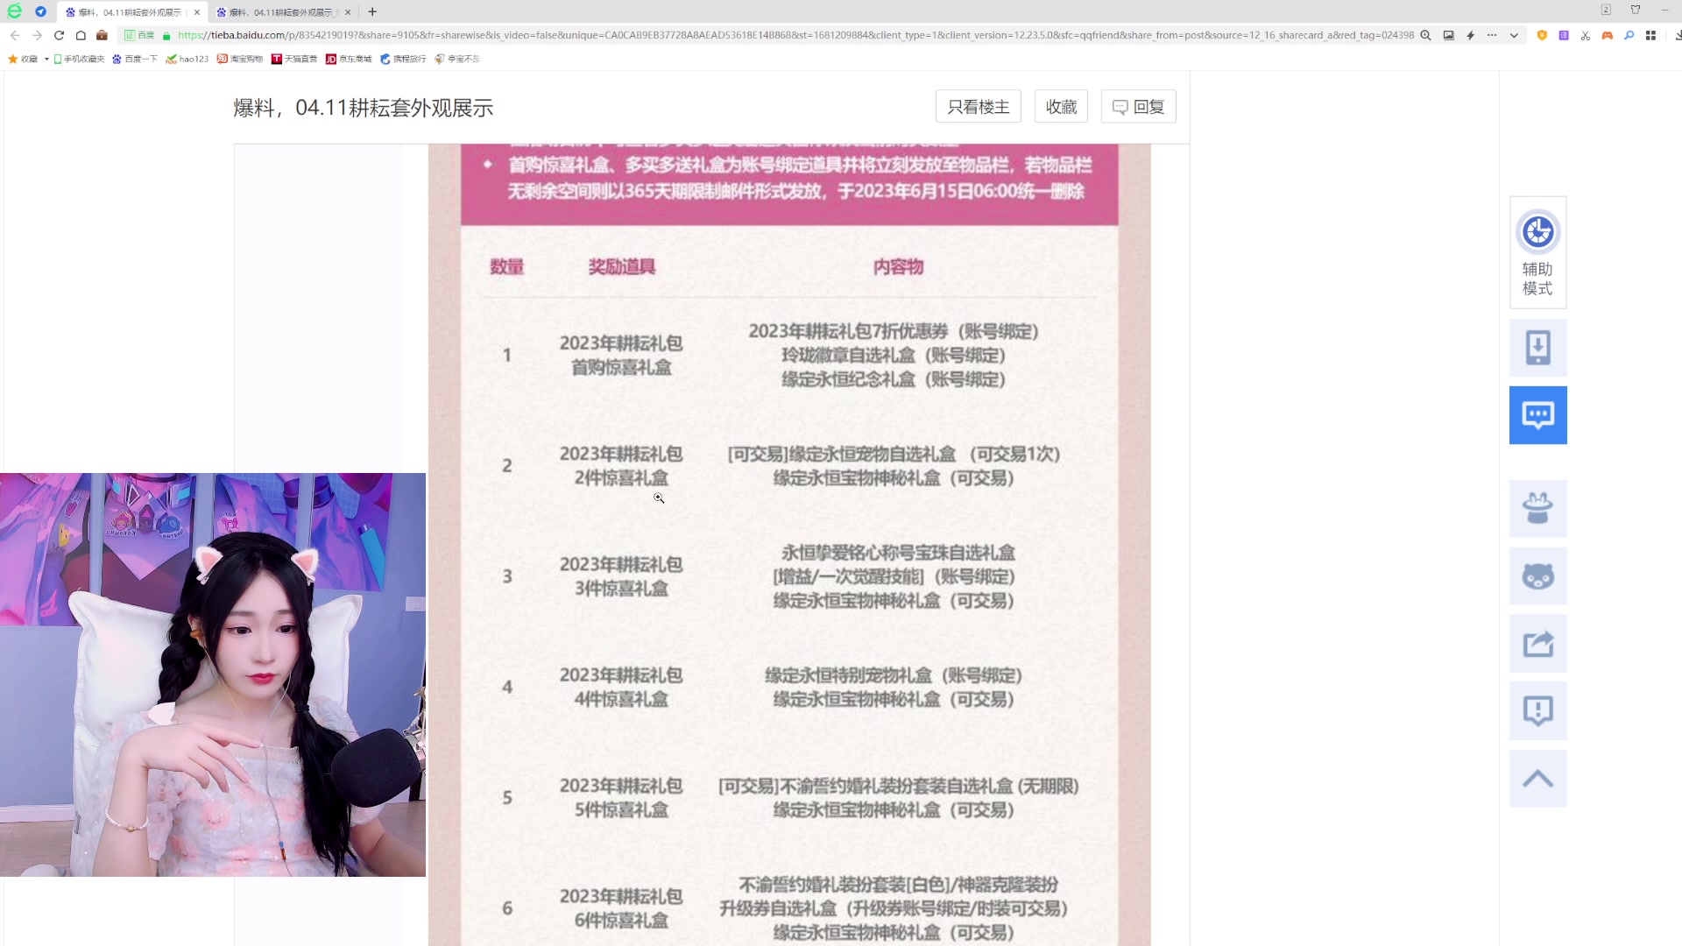
Task: Toggle the picture display mode in address bar
Action: (1450, 36)
